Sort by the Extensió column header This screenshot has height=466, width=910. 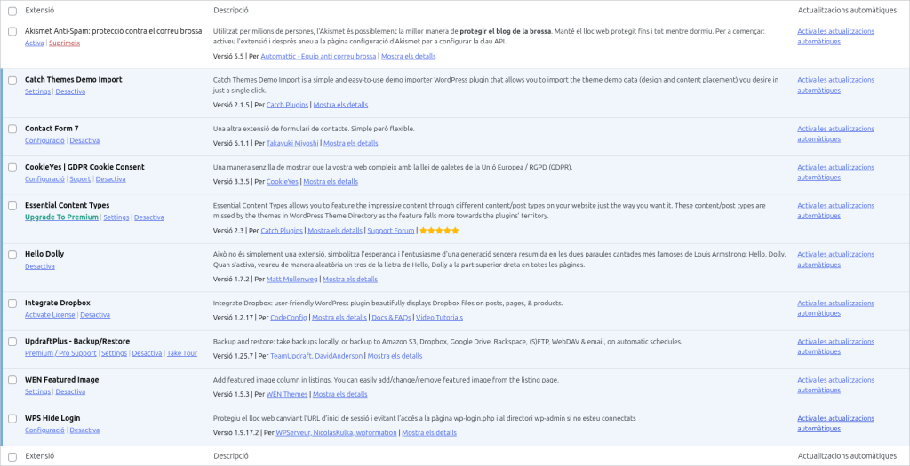(x=40, y=11)
